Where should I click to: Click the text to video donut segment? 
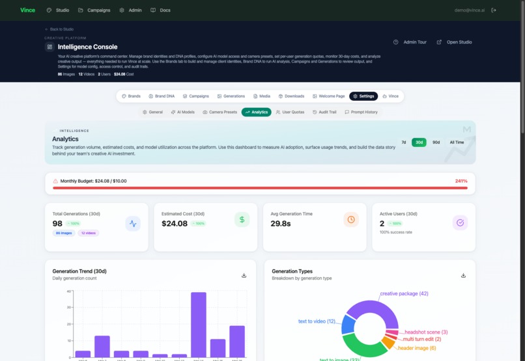click(x=348, y=325)
